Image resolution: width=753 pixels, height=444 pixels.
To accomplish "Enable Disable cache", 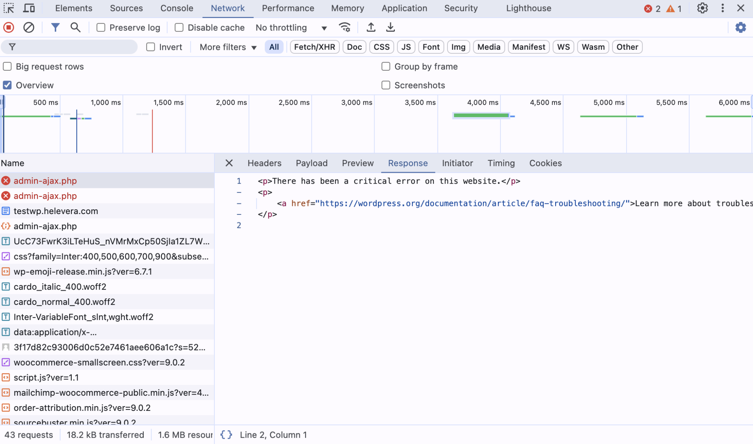I will coord(179,27).
